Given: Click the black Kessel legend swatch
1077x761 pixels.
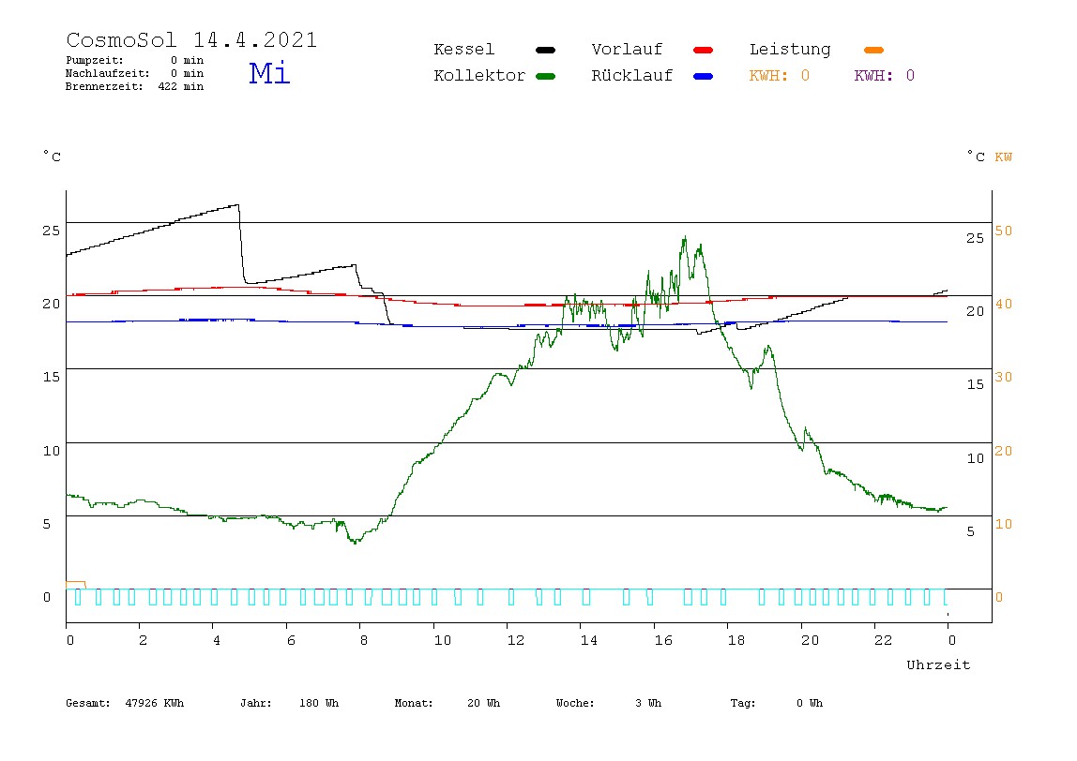Looking at the screenshot, I should tap(545, 50).
